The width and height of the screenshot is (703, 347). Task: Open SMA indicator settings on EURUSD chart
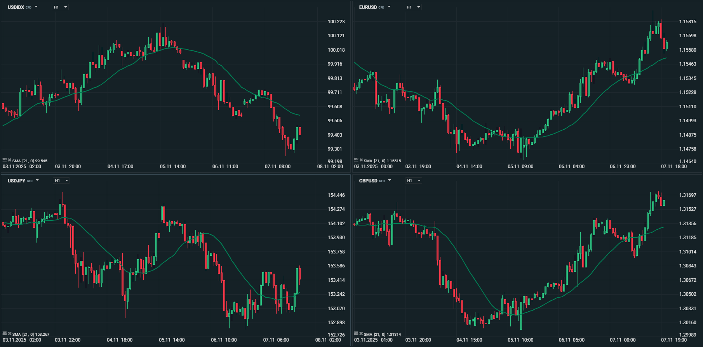pos(356,160)
